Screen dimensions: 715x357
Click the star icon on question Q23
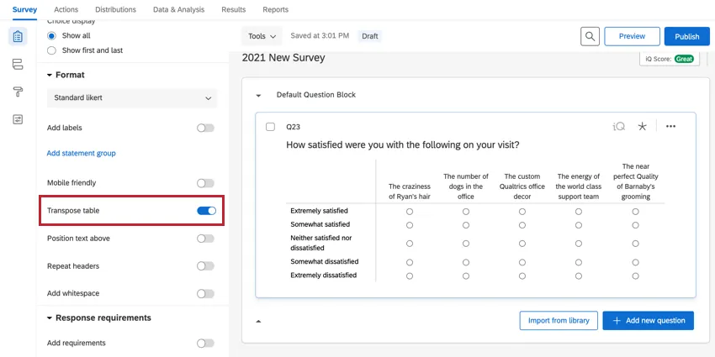pyautogui.click(x=643, y=127)
